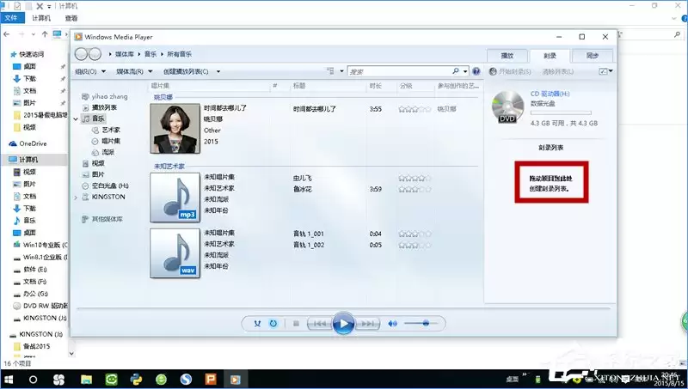Click the Windows Start button

point(9,380)
